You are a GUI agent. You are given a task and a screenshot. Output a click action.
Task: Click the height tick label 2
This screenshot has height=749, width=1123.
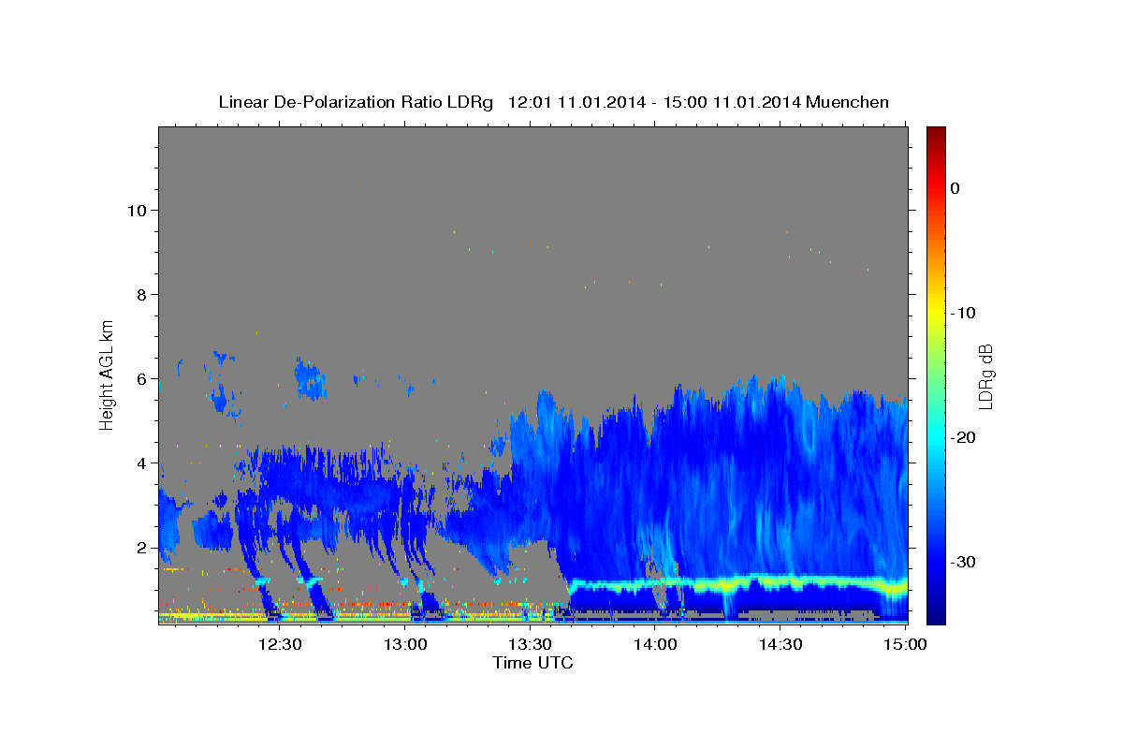(x=141, y=547)
